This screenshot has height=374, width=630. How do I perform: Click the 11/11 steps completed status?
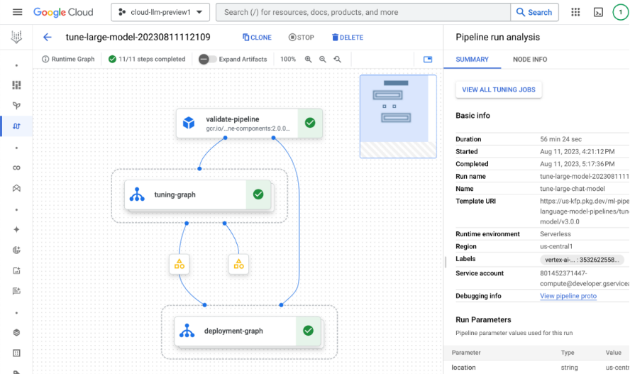click(x=147, y=59)
